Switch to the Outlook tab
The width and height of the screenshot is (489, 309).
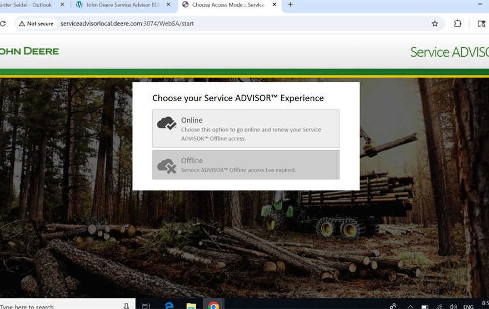pos(27,5)
